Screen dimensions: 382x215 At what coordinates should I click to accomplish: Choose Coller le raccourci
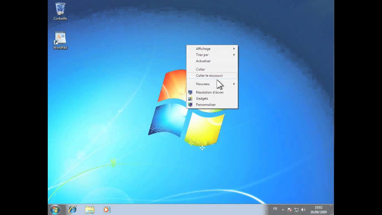pos(212,76)
